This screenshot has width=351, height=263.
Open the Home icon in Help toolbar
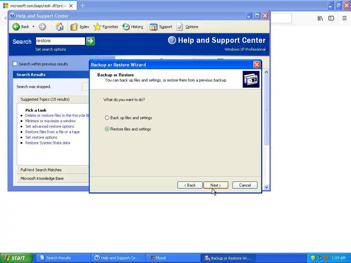point(60,27)
